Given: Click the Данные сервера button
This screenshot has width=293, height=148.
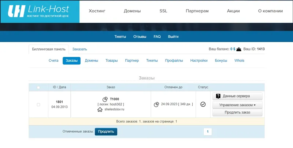Looking at the screenshot, I should 237,96.
